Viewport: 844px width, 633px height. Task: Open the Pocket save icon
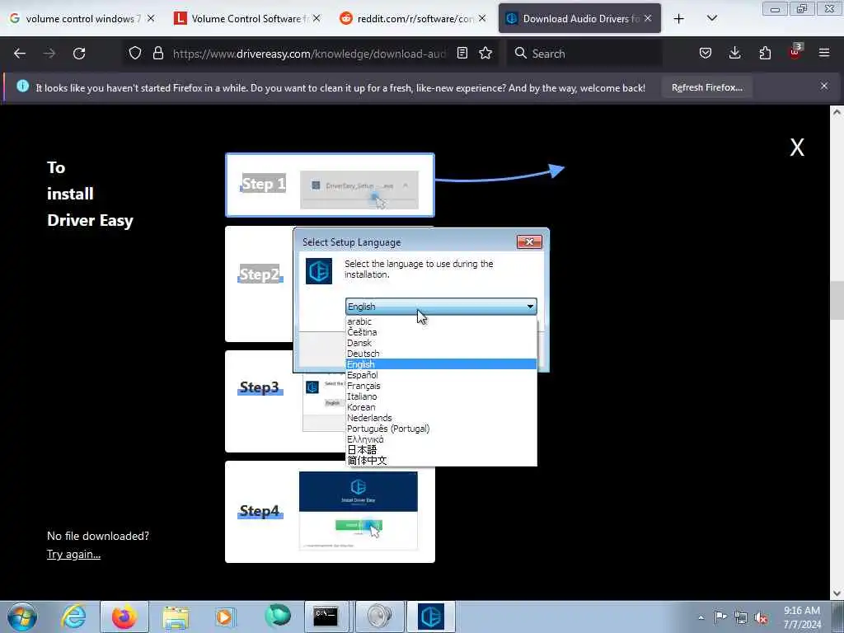[x=706, y=54]
